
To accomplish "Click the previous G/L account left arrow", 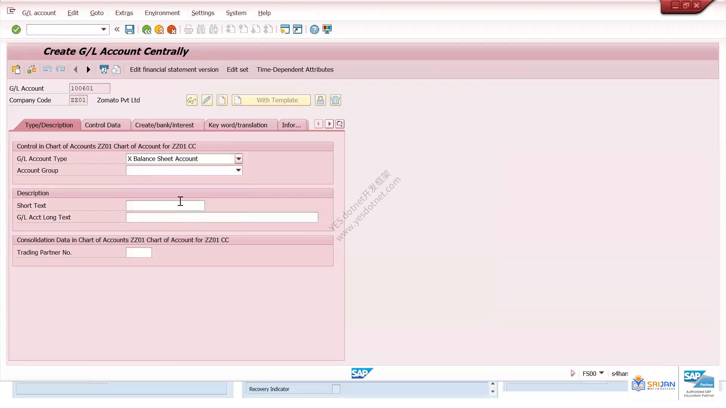I will point(76,70).
